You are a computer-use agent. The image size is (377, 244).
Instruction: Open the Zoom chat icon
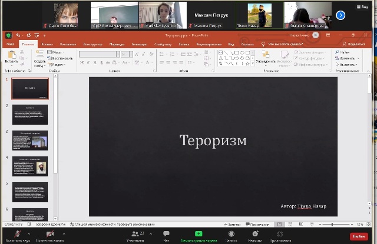(x=166, y=234)
